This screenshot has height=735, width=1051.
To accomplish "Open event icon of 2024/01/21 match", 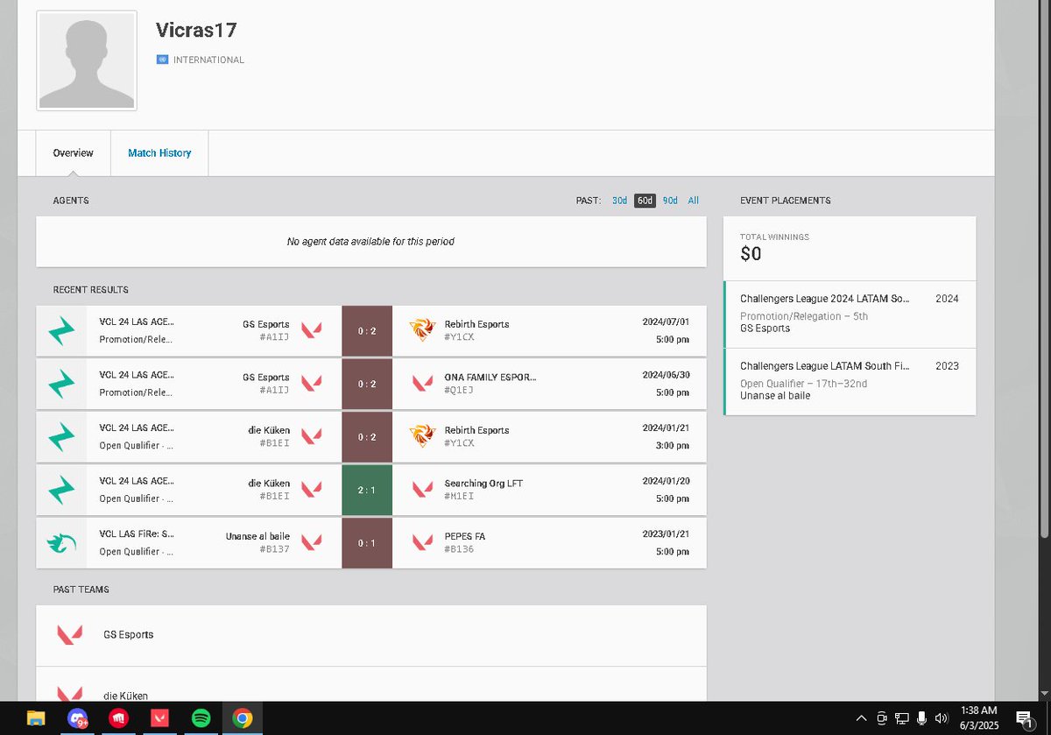I will (x=61, y=437).
